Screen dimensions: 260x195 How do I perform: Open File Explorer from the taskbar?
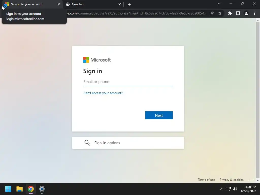[19, 189]
